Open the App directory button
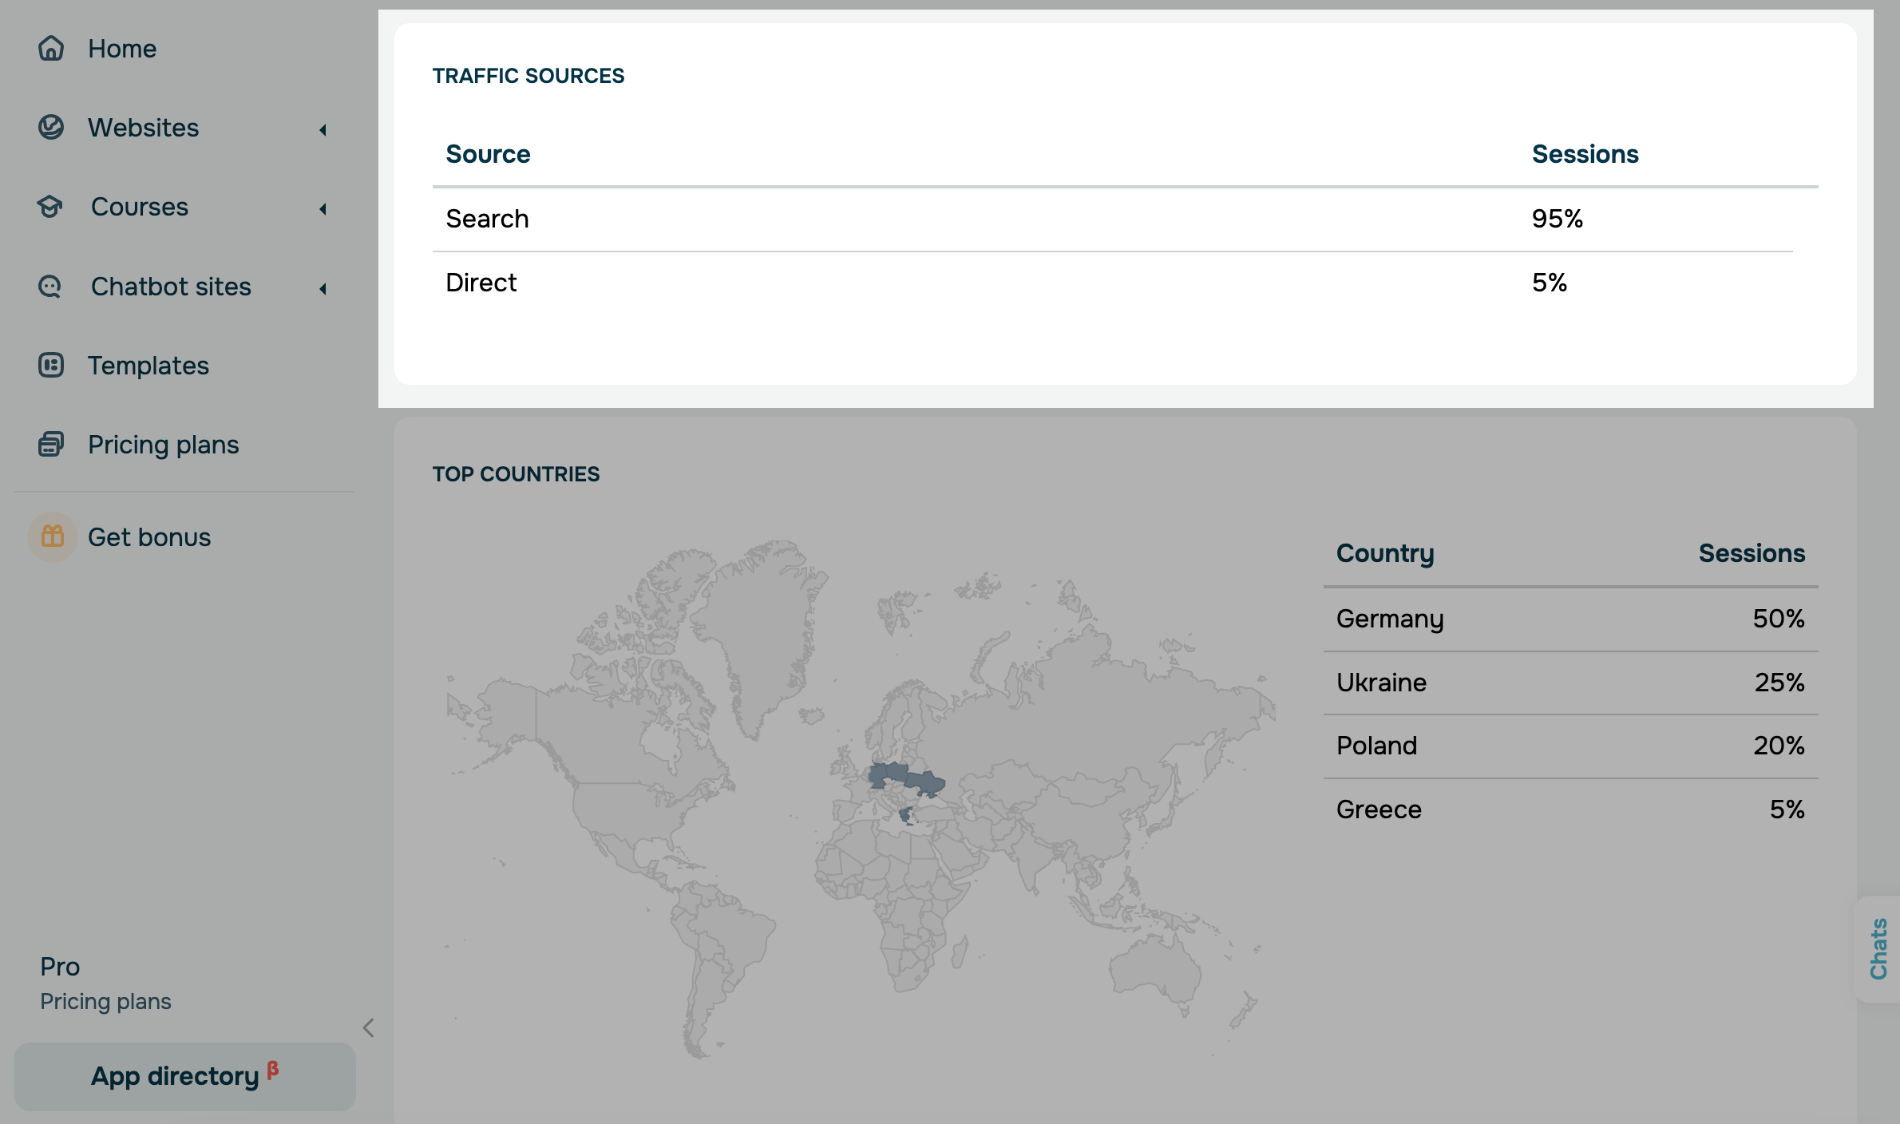Image resolution: width=1900 pixels, height=1124 pixels. tap(184, 1076)
